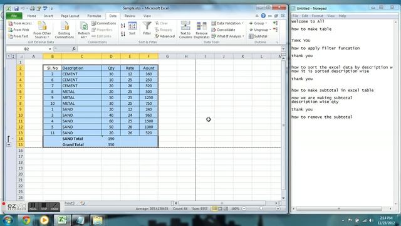Click the Subtotal button
The width and height of the screenshot is (401, 226).
tap(258, 36)
